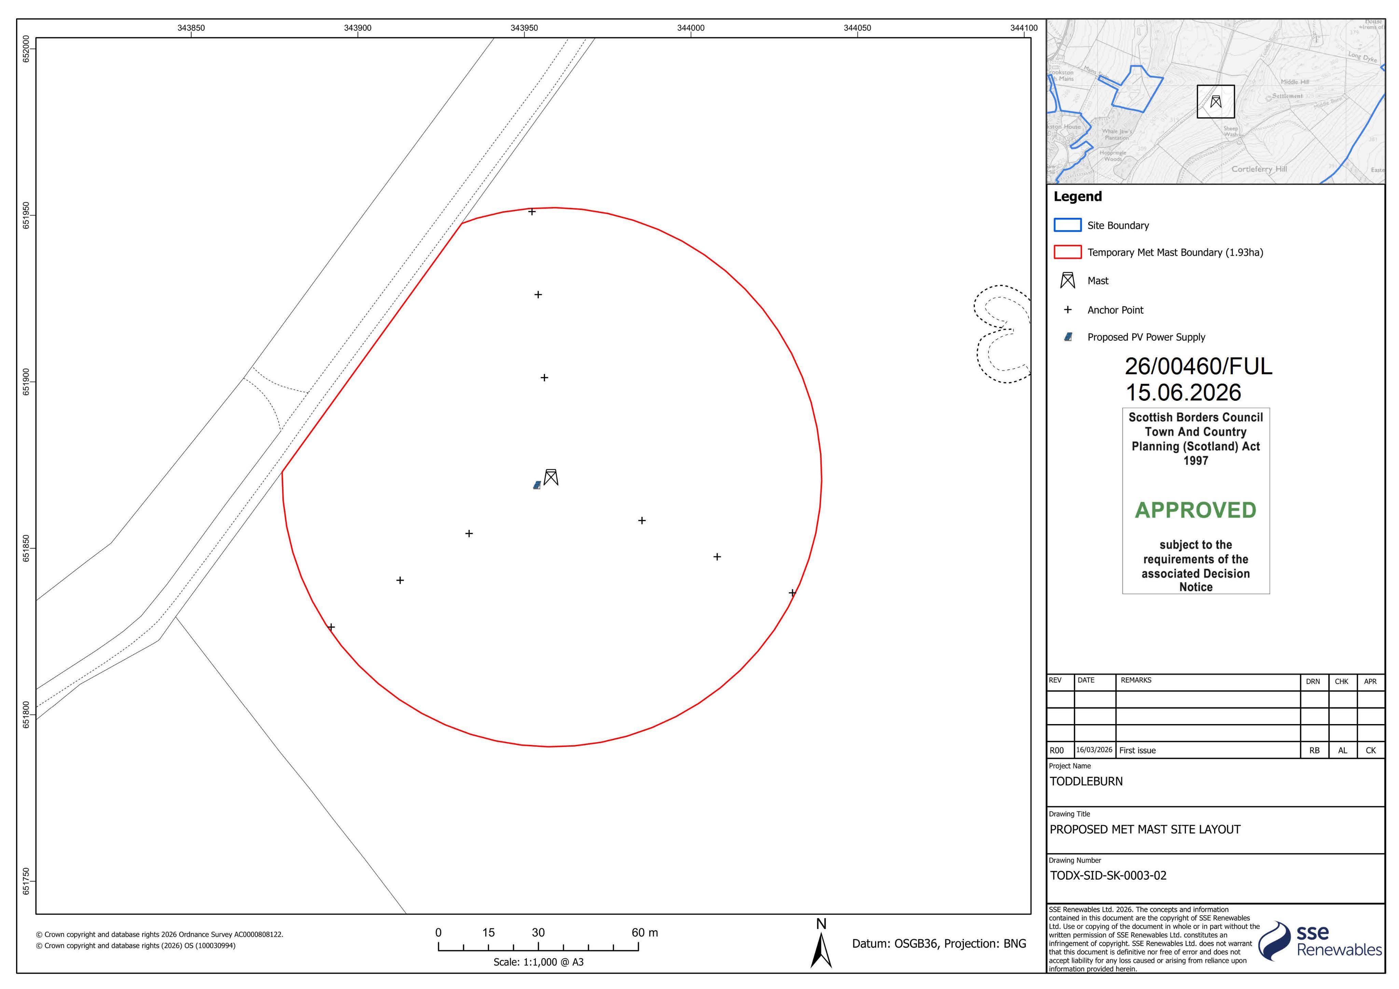
Task: Click the Mast icon in the legend
Action: point(1068,280)
